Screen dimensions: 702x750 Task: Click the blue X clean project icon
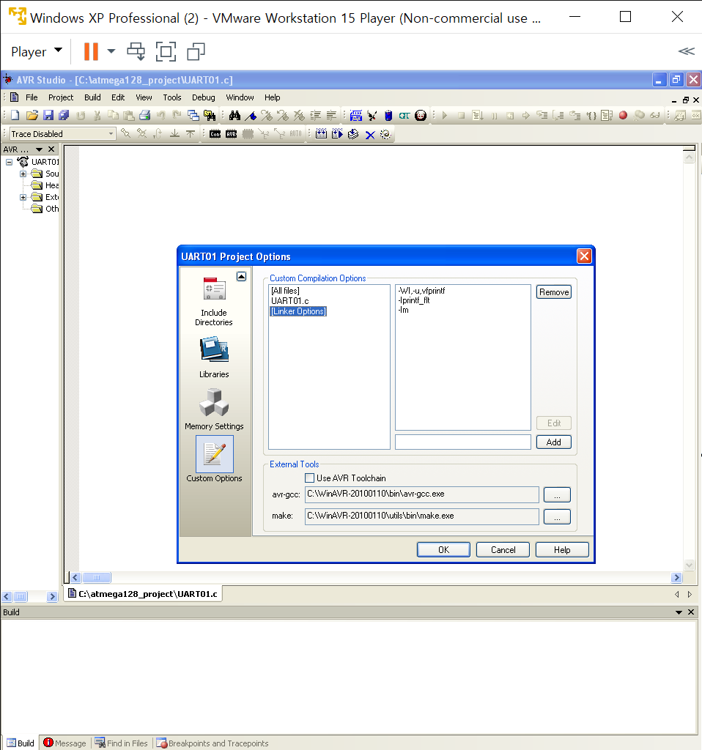(x=370, y=135)
